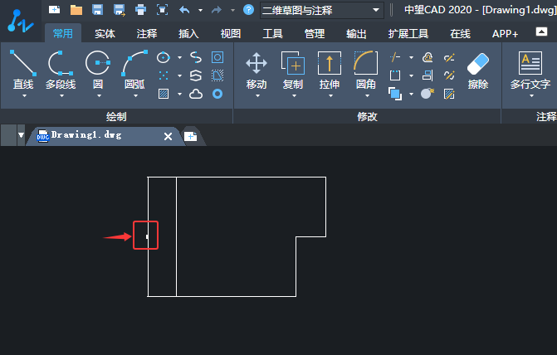Expand the dropdown under 多段线
This screenshot has width=557, height=355.
[x=61, y=96]
